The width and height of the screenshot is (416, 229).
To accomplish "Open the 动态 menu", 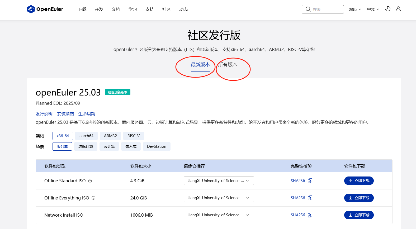I will [x=183, y=9].
